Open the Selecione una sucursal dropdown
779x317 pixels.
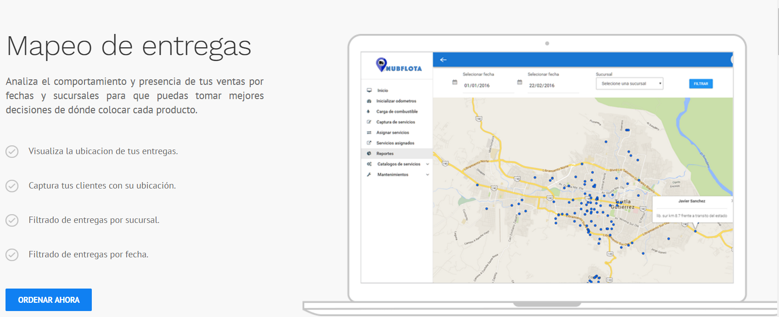point(629,83)
